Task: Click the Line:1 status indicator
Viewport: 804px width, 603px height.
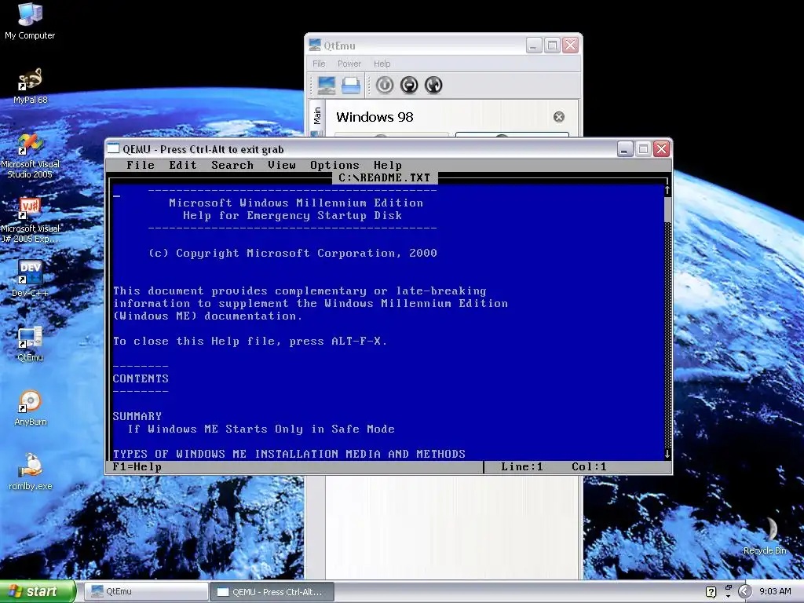Action: [521, 466]
